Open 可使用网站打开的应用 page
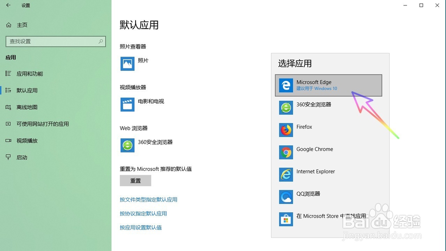 [x=43, y=124]
